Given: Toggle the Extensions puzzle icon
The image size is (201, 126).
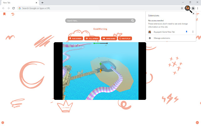Looking at the screenshot, I should 193,9.
